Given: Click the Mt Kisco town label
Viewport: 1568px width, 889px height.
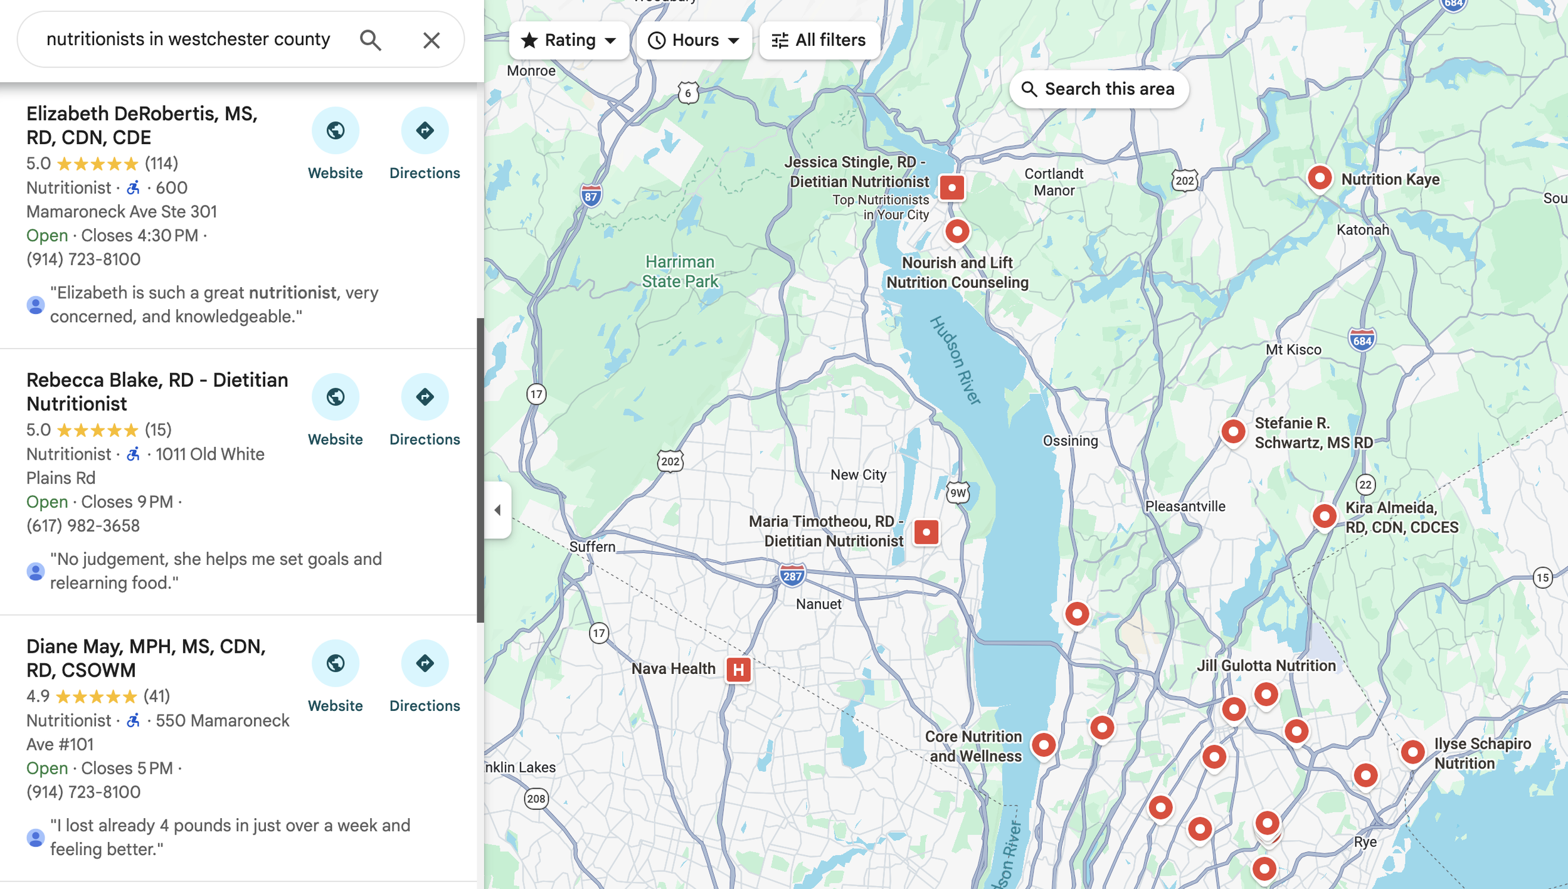Looking at the screenshot, I should coord(1293,350).
